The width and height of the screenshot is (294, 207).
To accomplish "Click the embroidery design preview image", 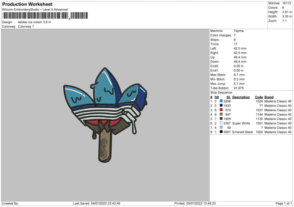I will (x=105, y=115).
